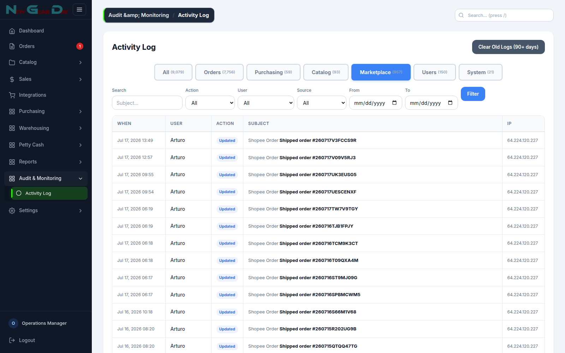Collapse the Audit & Monitoring section chevron
This screenshot has height=353, width=565.
pos(81,179)
